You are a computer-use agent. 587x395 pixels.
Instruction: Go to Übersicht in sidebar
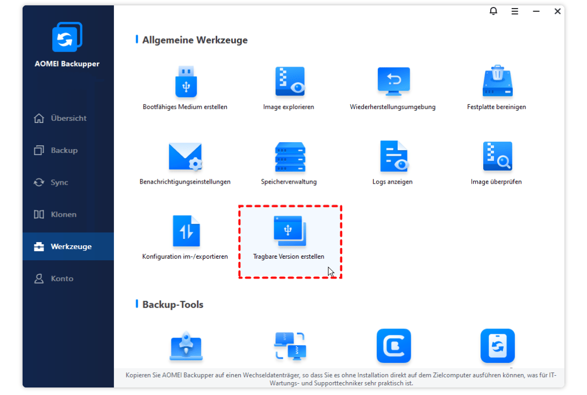click(x=68, y=118)
